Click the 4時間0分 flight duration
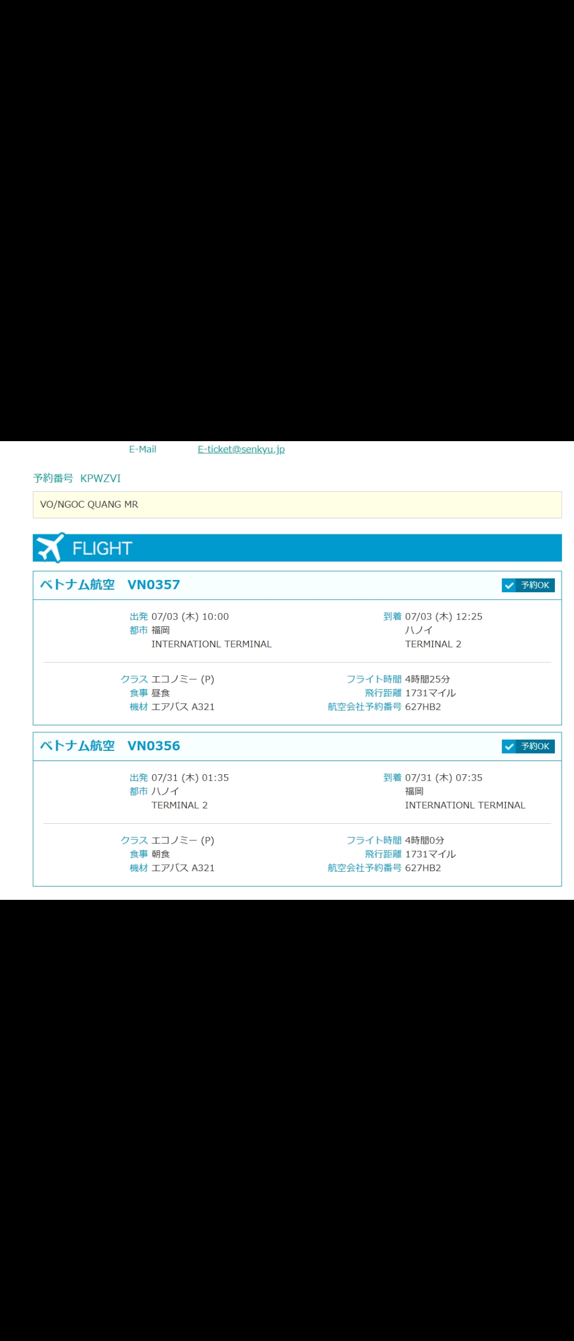 pos(424,841)
